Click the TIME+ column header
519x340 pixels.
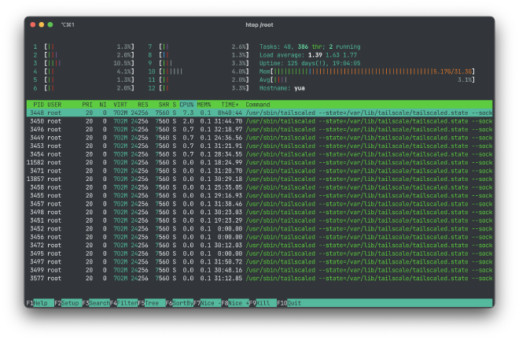coord(230,105)
